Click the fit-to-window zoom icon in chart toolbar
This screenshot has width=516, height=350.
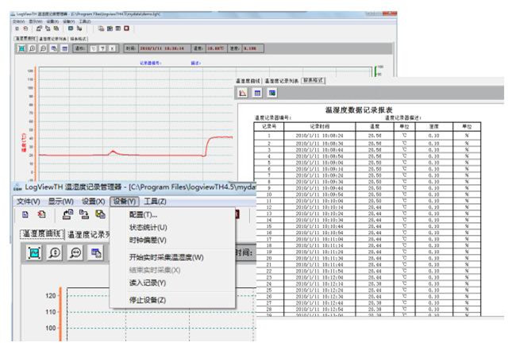click(x=34, y=252)
